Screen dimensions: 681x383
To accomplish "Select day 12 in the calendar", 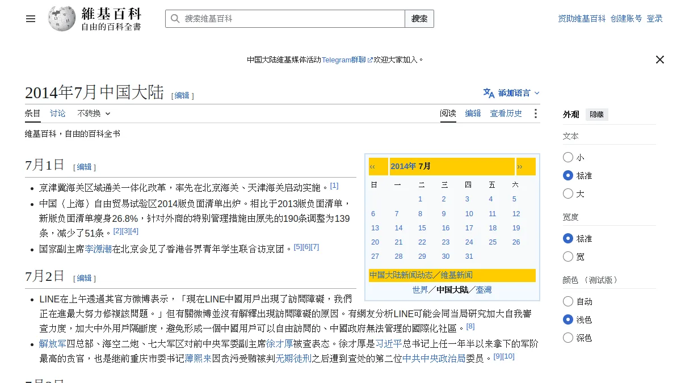I will point(516,214).
